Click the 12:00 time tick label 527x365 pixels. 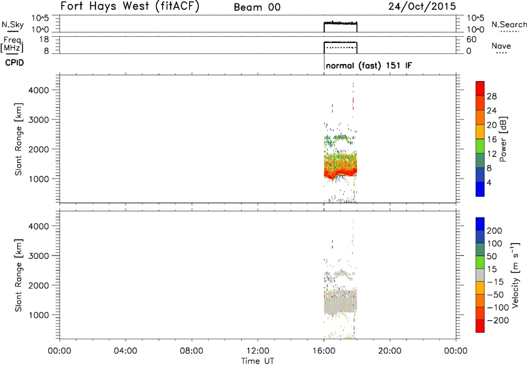(258, 351)
